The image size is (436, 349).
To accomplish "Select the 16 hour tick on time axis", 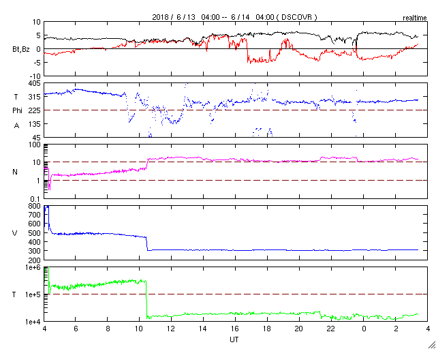I will pyautogui.click(x=236, y=329).
